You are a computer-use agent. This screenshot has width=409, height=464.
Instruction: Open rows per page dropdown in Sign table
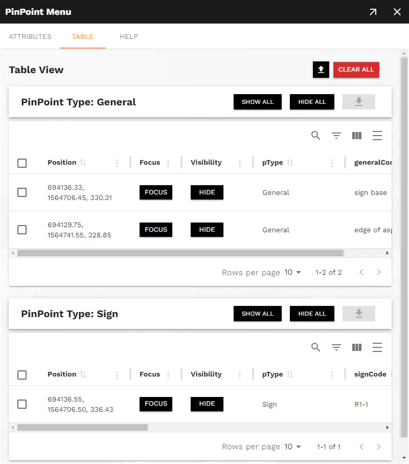(292, 447)
